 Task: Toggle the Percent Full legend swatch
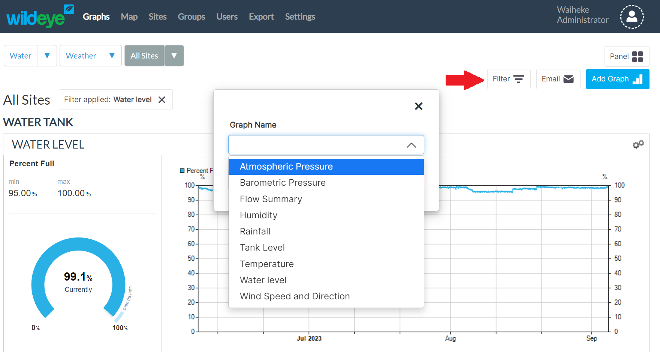point(182,171)
